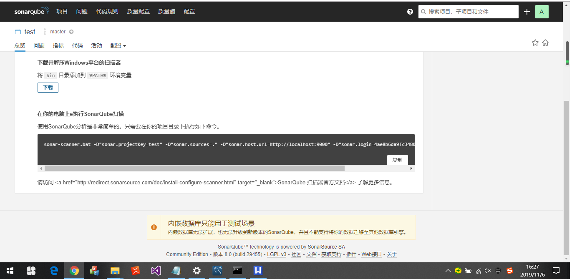
Task: Open the user avatar A menu
Action: (542, 12)
